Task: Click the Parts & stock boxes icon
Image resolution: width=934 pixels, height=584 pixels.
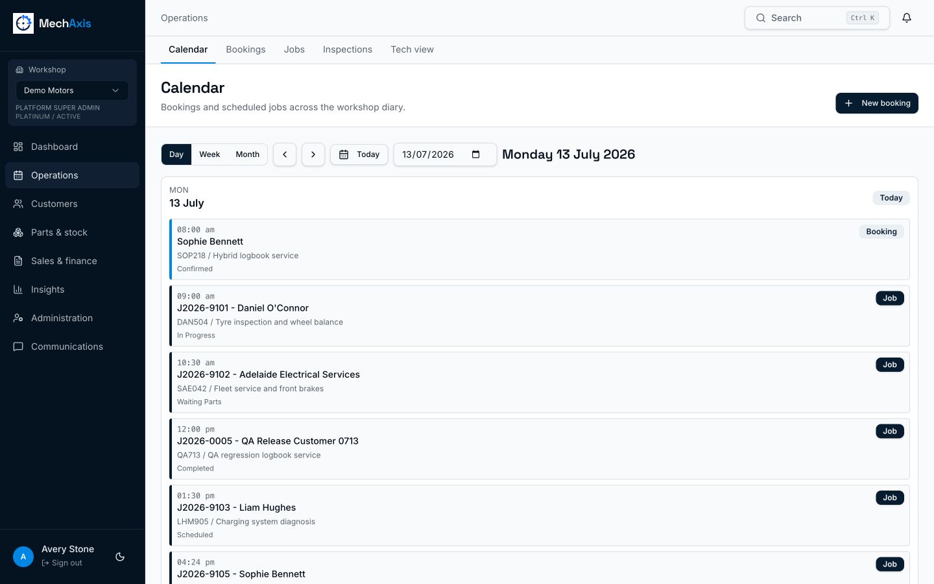Action: coord(18,232)
